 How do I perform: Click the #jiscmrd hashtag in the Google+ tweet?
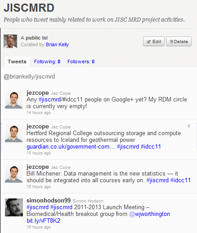(49, 100)
